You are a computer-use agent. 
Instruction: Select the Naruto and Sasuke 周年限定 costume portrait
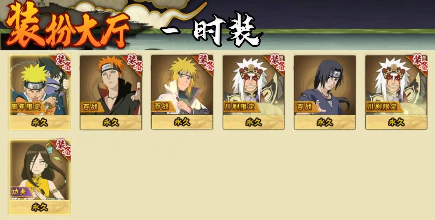[x=40, y=85]
